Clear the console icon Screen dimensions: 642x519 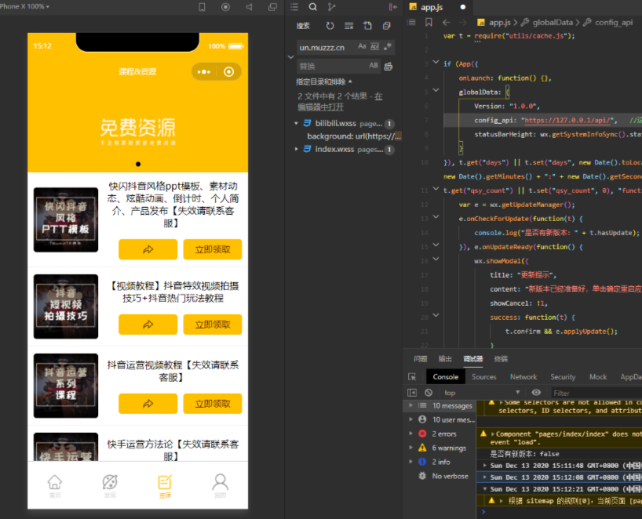[x=429, y=393]
